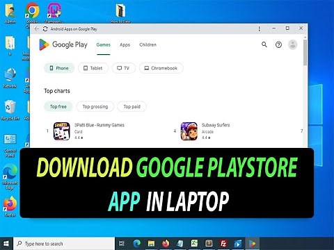This screenshot has width=334, height=250.
Task: Open search in Google Play
Action: 264,44
